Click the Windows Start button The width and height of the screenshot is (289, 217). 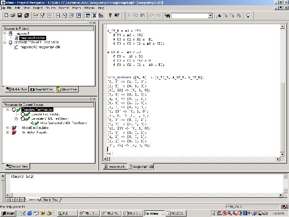click(x=8, y=213)
